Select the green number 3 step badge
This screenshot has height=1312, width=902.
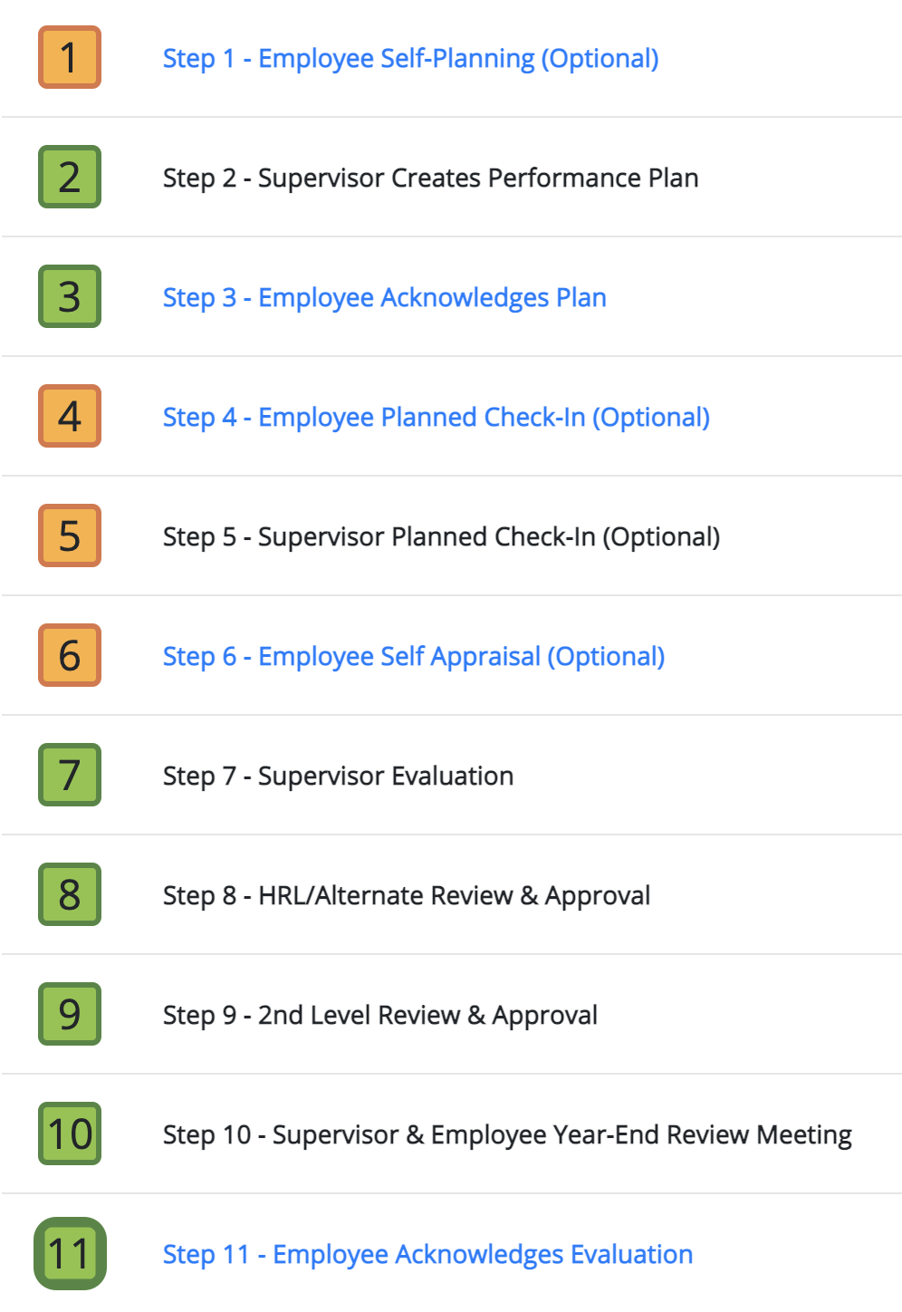pos(70,296)
